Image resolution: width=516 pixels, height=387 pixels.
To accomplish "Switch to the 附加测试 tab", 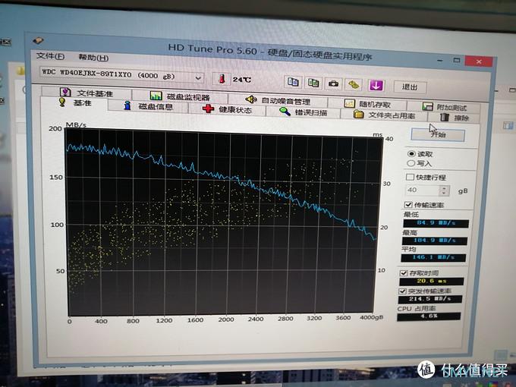I will 444,107.
